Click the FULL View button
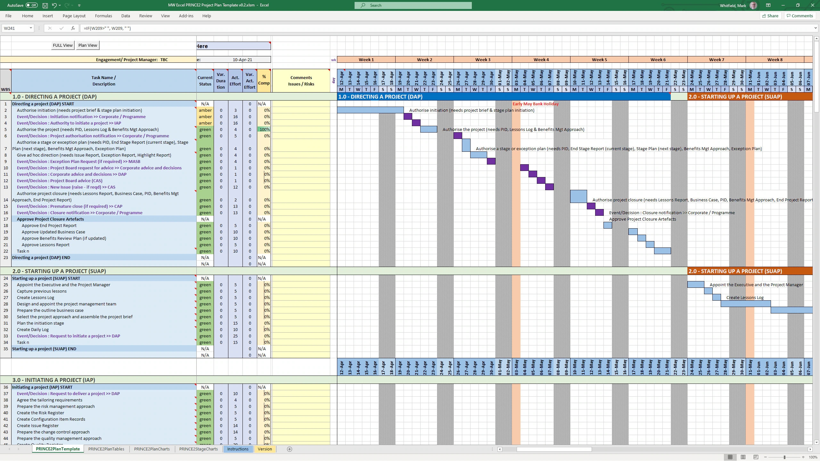 coord(63,45)
